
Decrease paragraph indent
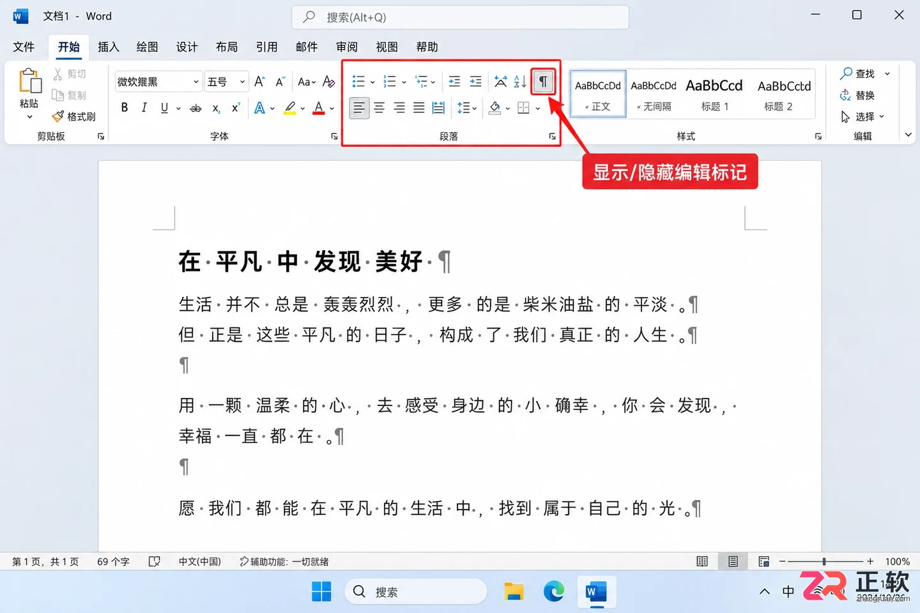point(454,81)
